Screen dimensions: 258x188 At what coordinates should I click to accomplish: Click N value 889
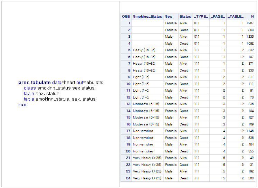[x=251, y=30]
